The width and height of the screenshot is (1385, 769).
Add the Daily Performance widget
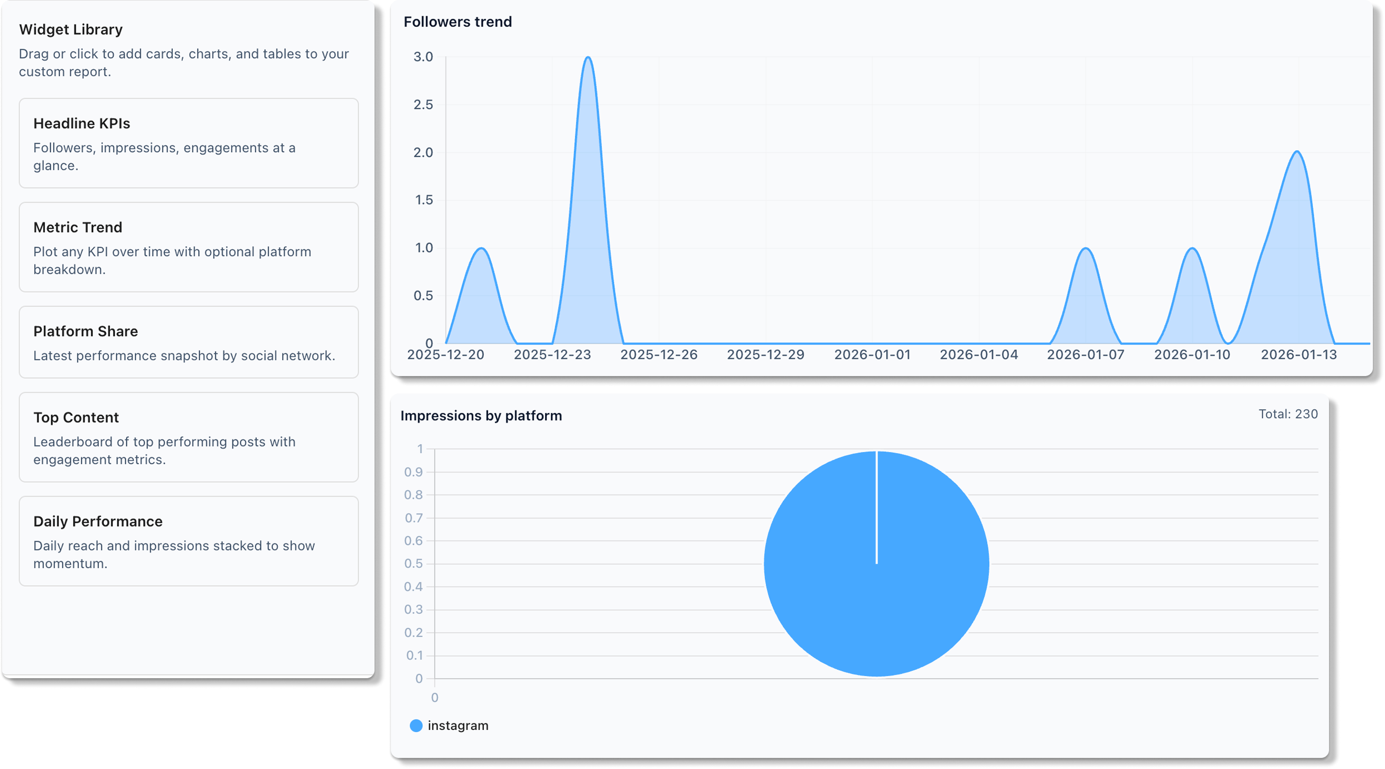pos(188,541)
